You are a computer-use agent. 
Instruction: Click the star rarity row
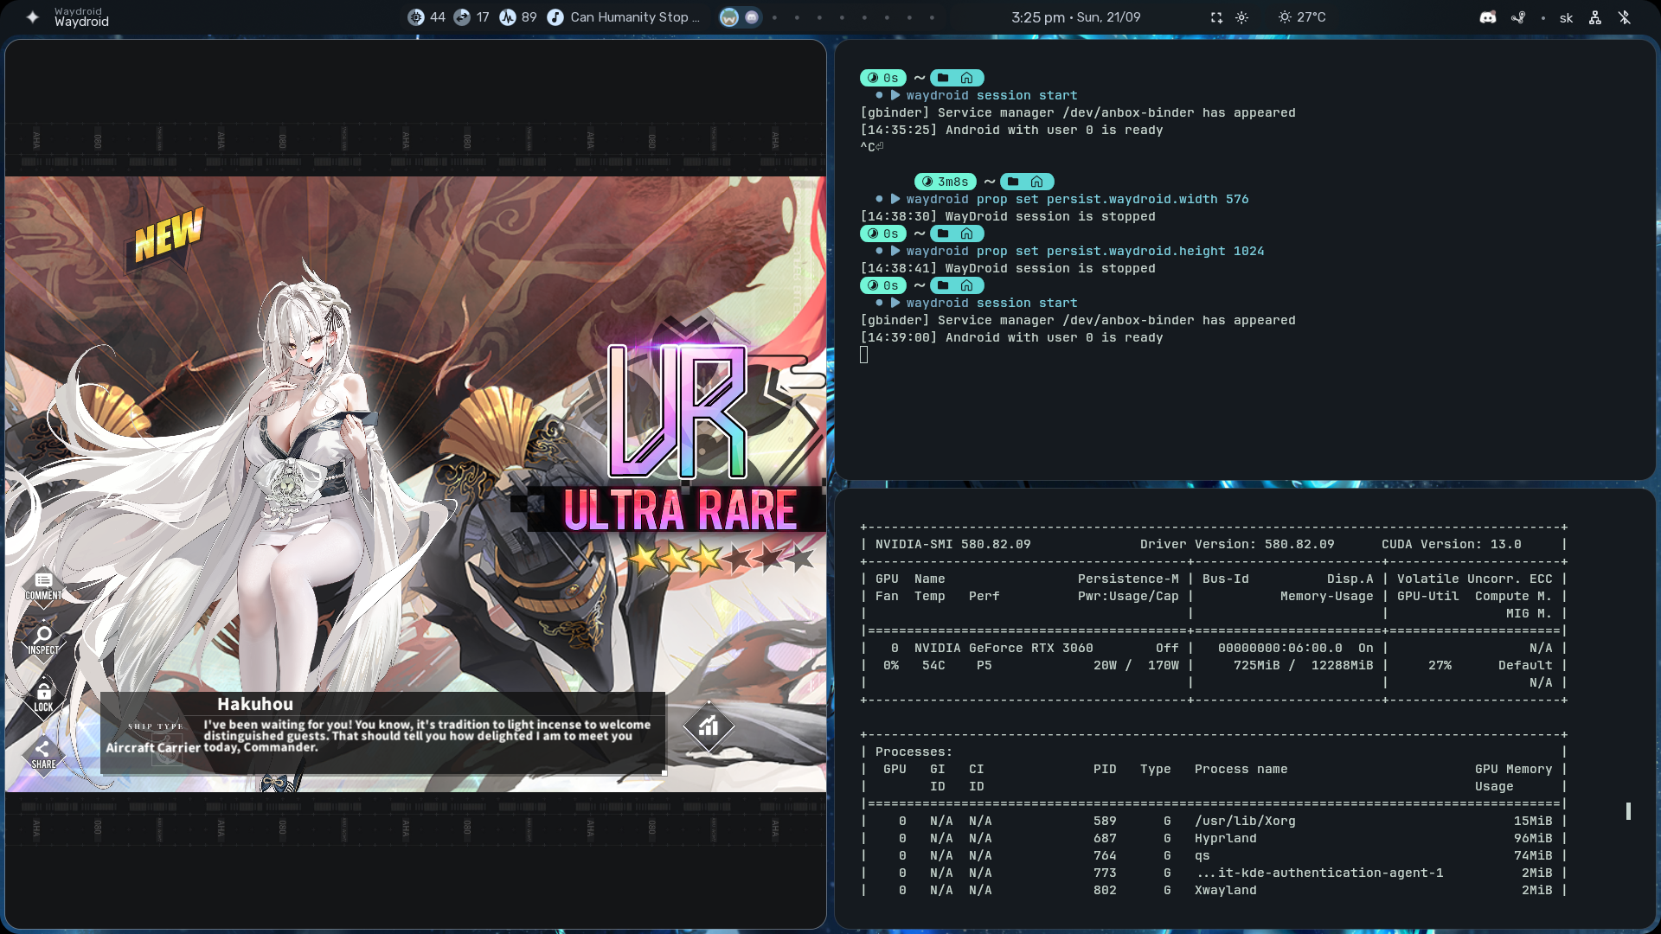click(x=721, y=558)
